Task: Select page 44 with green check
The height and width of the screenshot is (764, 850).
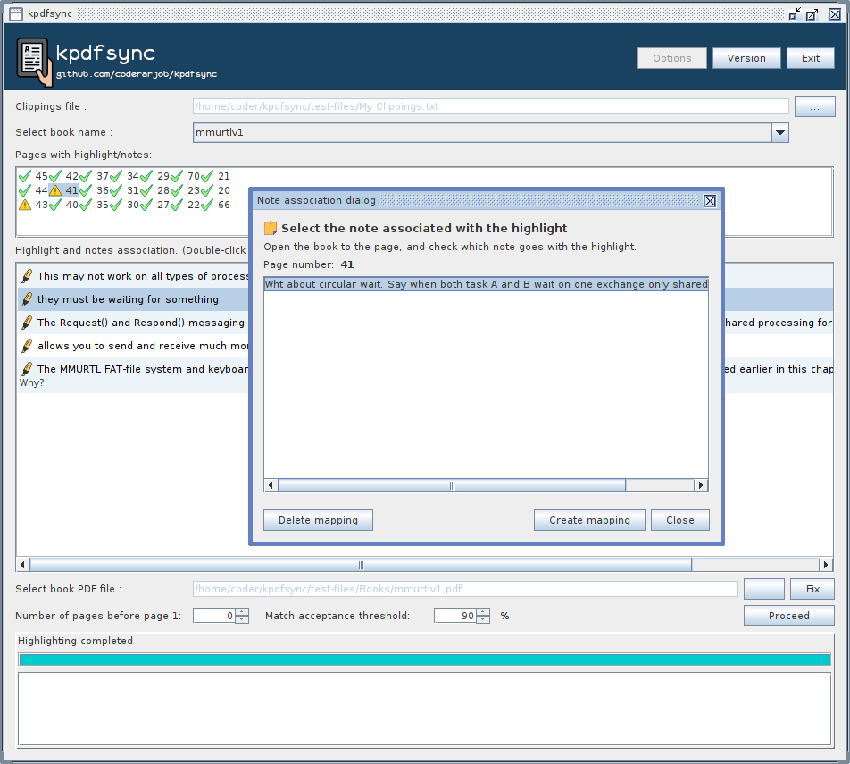Action: [x=33, y=190]
